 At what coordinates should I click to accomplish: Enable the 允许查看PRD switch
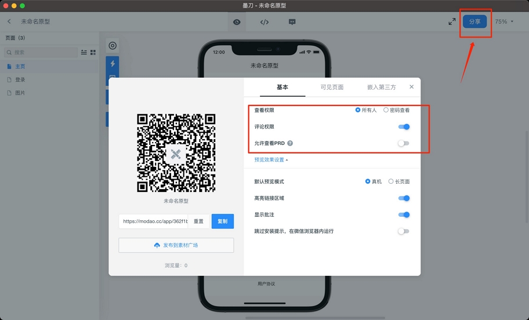coord(404,143)
